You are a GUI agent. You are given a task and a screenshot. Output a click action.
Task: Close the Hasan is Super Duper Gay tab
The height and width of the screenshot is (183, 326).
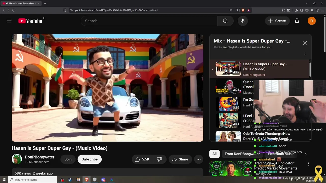point(39,3)
